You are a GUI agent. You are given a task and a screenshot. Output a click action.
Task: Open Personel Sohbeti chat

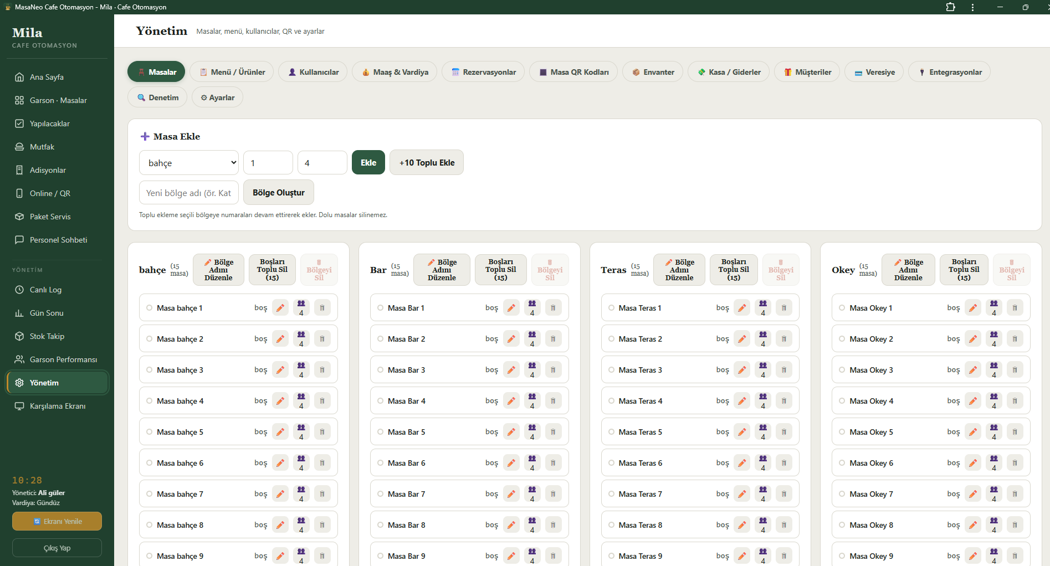[x=57, y=240]
